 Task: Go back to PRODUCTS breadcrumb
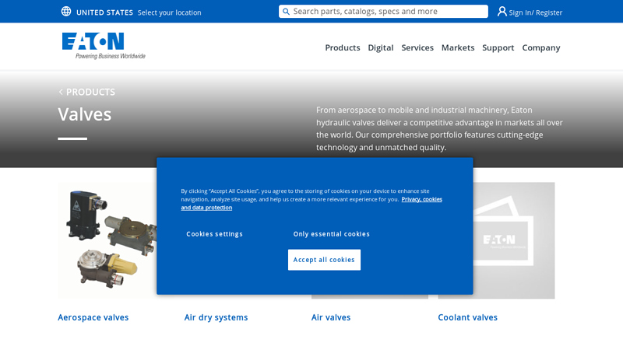click(90, 92)
